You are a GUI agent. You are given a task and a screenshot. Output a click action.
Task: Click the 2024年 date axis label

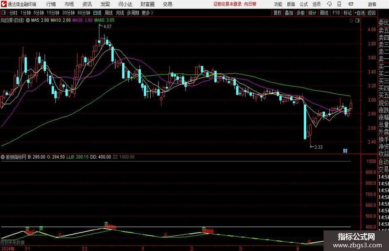tap(8, 249)
